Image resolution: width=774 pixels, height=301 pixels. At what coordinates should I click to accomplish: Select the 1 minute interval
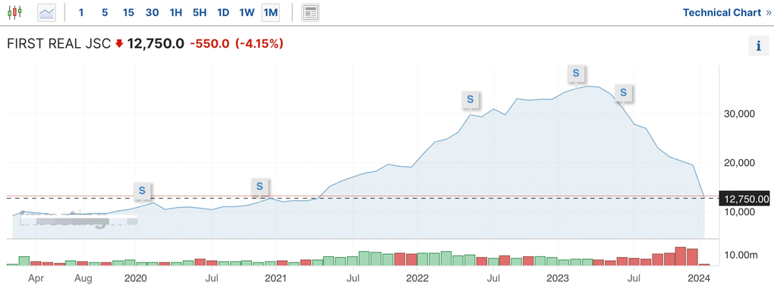[x=81, y=12]
